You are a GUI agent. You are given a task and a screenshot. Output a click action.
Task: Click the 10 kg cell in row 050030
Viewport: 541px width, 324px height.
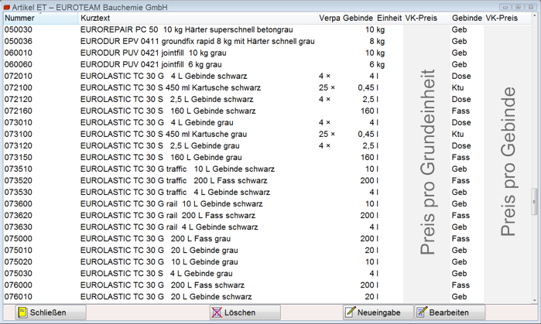375,30
